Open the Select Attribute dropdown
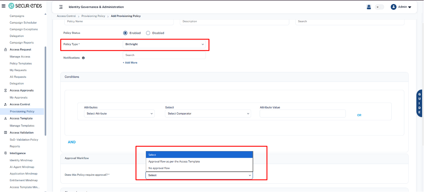This screenshot has width=424, height=192. 119,114
